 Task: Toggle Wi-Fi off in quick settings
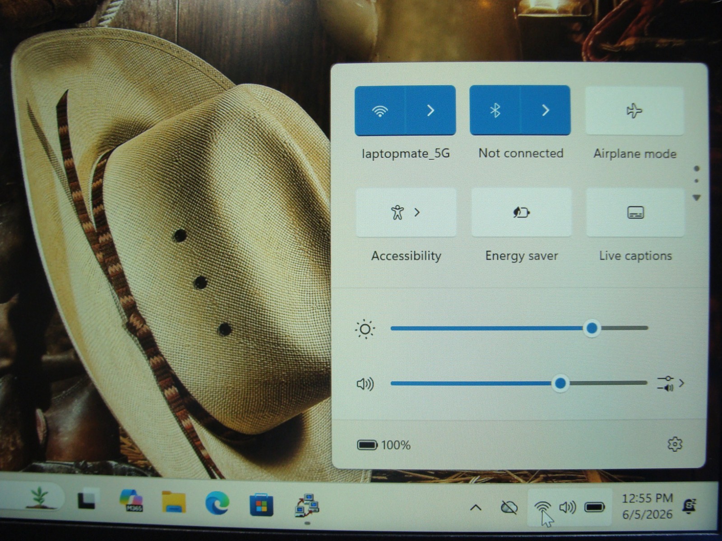(380, 110)
